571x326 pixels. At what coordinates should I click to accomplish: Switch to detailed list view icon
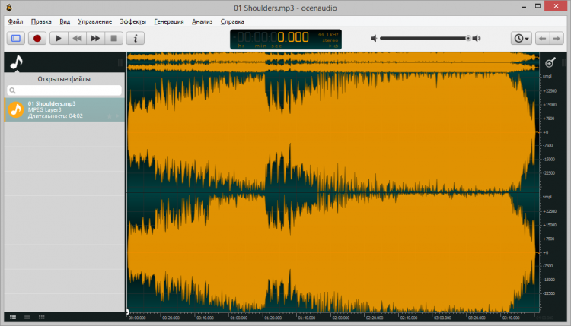[x=13, y=318]
